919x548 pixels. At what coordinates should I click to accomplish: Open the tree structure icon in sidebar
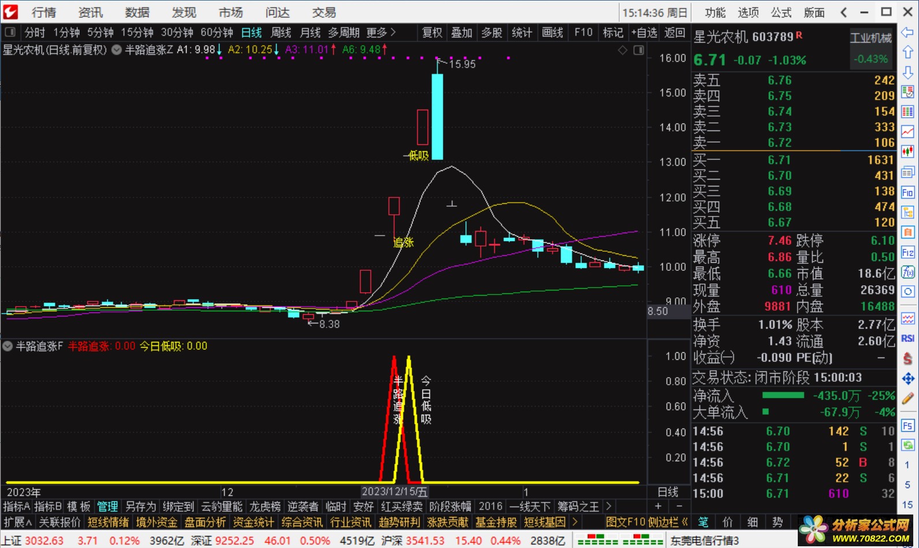click(x=907, y=212)
